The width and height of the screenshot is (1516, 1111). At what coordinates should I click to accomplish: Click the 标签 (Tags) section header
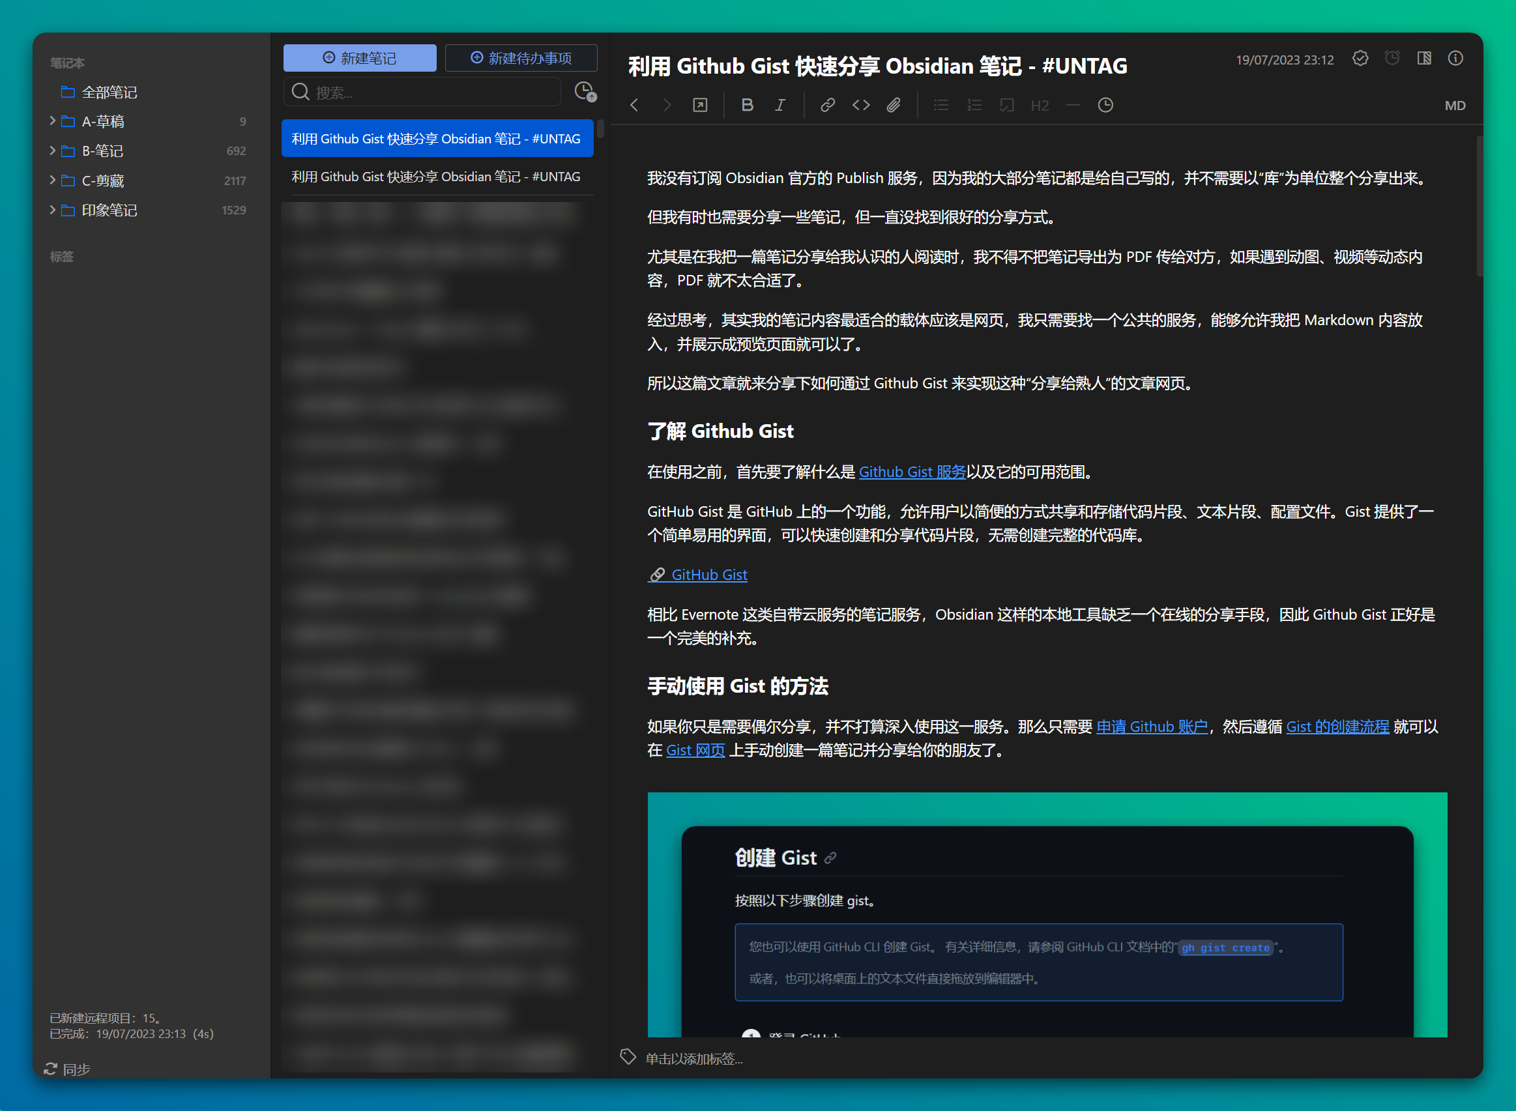62,256
